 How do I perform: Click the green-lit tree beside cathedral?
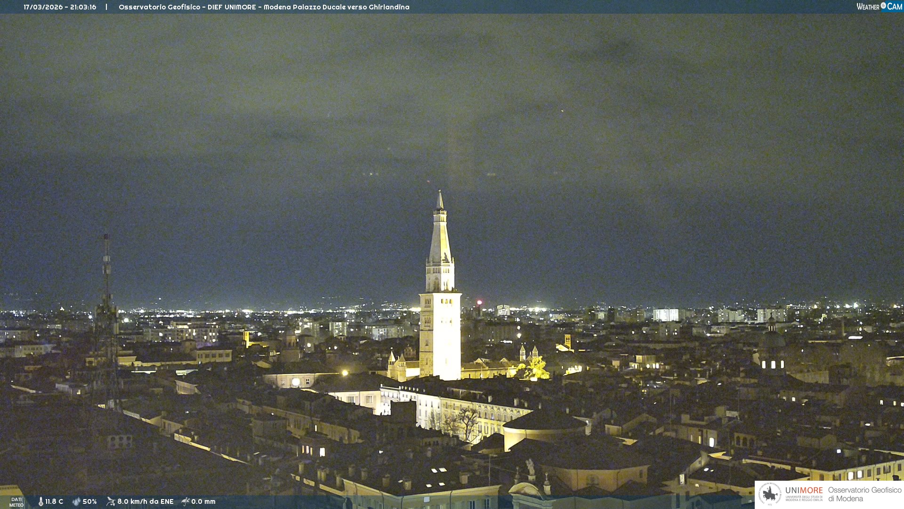coord(537,369)
